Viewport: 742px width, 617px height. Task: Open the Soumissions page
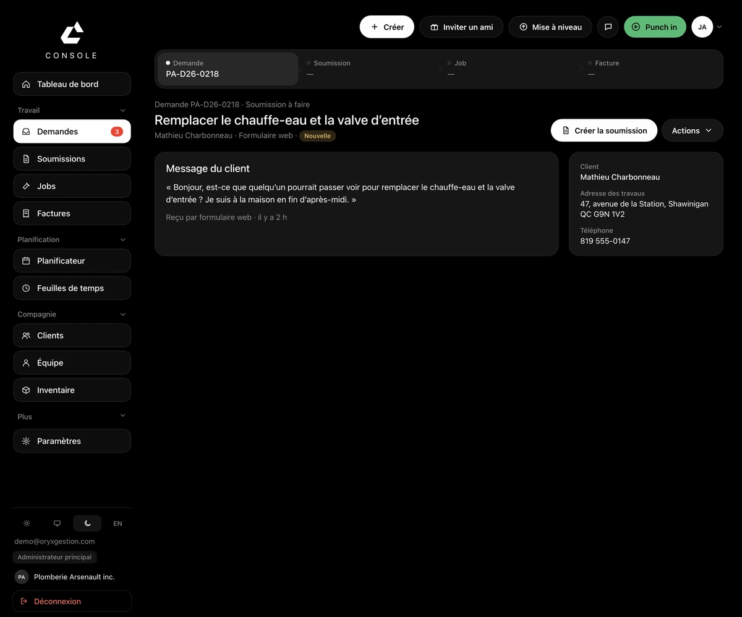tap(72, 159)
